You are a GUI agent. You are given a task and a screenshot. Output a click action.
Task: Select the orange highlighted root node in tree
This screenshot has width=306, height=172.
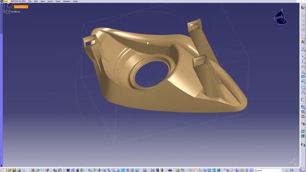(21, 7)
